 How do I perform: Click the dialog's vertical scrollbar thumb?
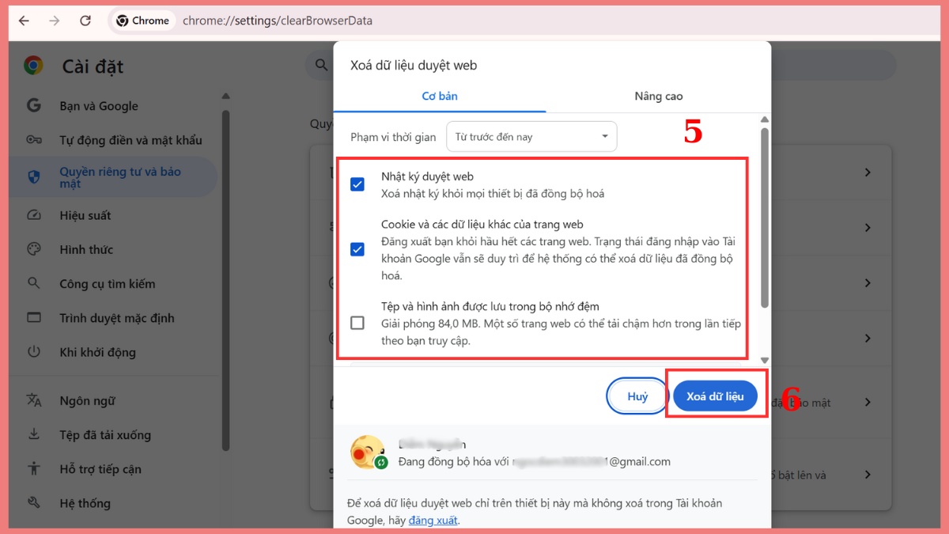[x=764, y=218]
